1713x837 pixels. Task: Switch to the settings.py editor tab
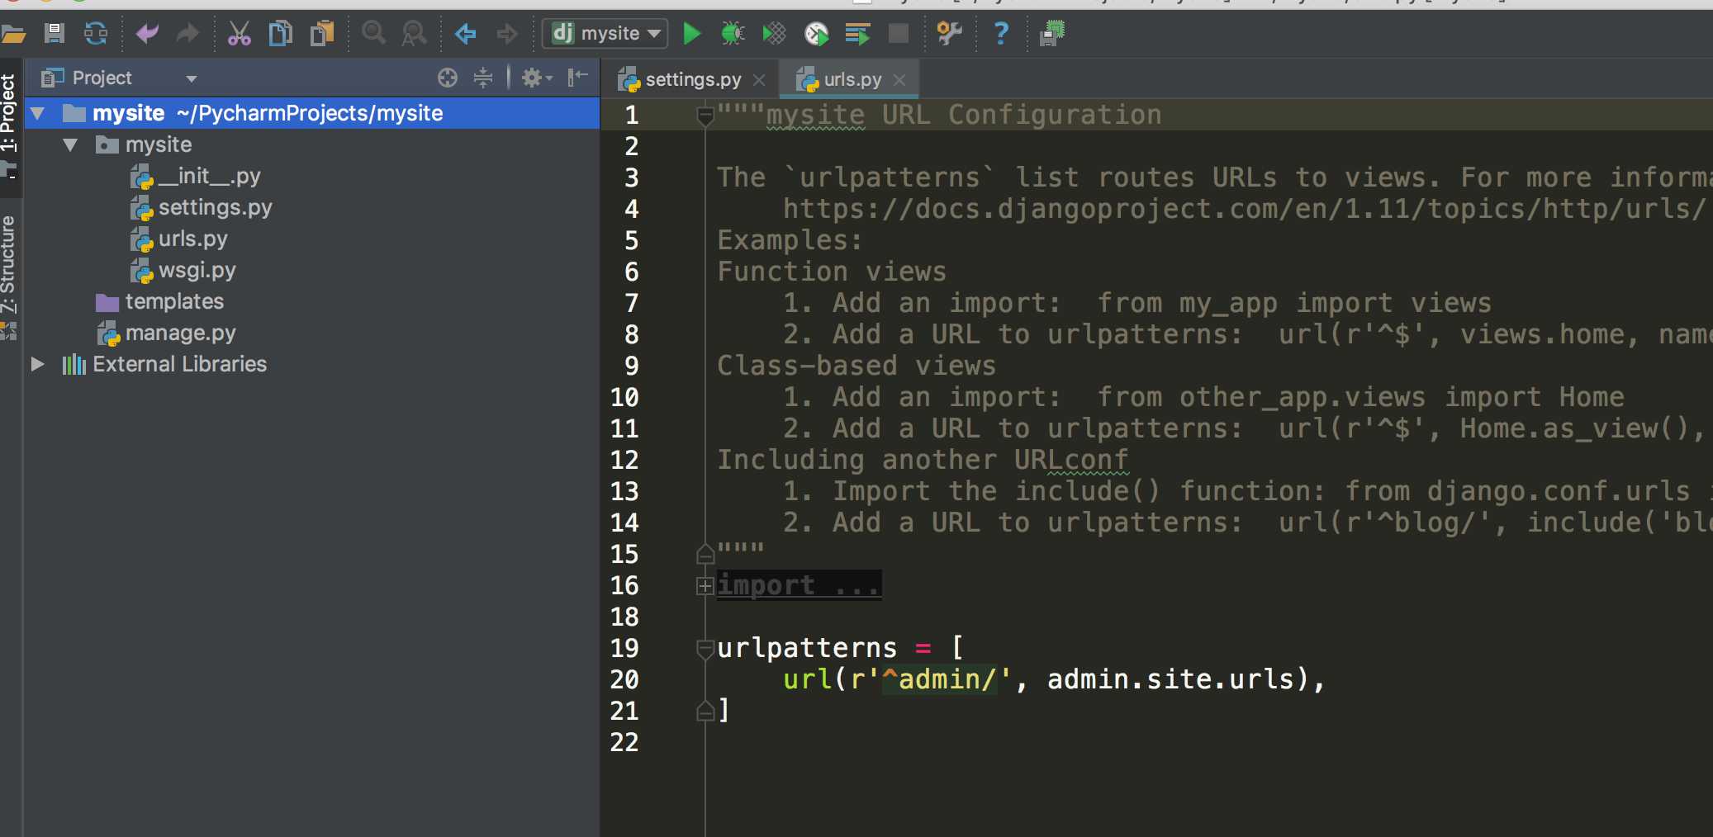[x=693, y=80]
